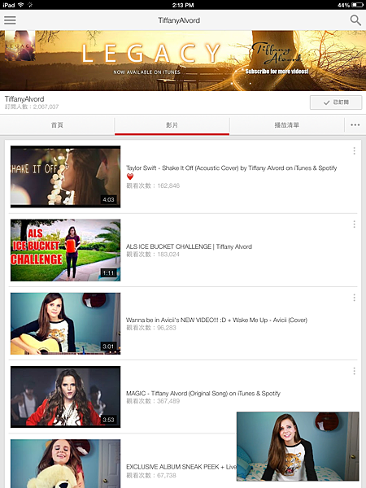
Task: Tap view count 96,283
Action: (x=151, y=328)
